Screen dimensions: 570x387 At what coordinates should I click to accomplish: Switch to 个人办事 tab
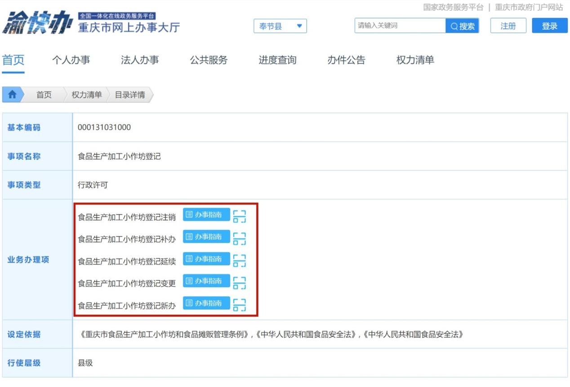pyautogui.click(x=71, y=60)
